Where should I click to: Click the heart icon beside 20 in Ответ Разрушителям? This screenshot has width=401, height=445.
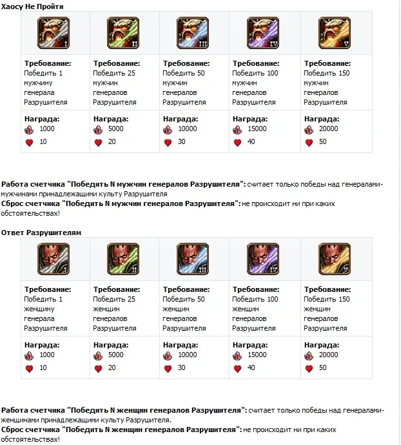98,369
